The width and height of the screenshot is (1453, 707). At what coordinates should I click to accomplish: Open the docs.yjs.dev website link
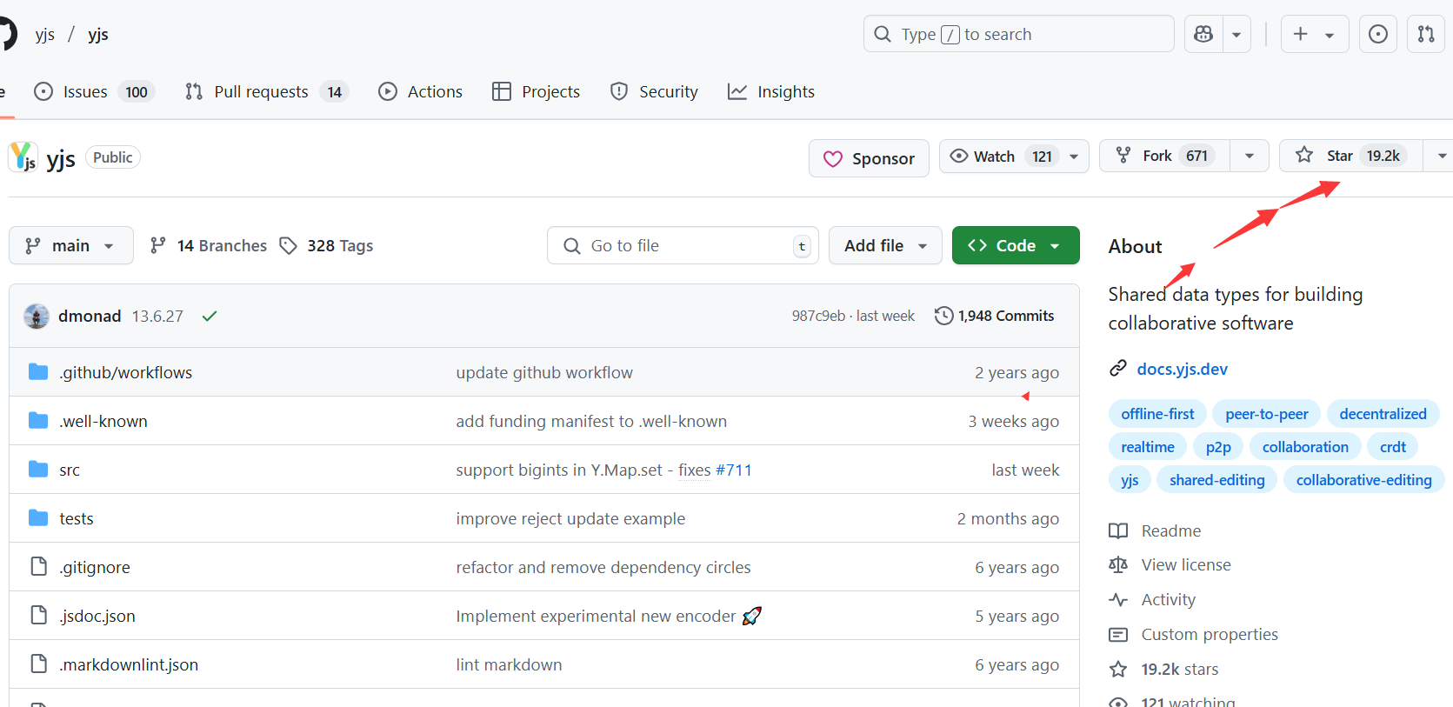1182,369
